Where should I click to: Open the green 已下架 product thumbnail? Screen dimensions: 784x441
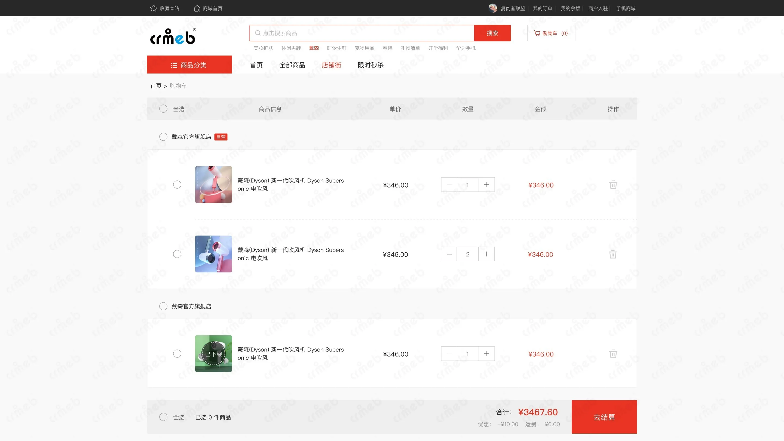(x=213, y=353)
